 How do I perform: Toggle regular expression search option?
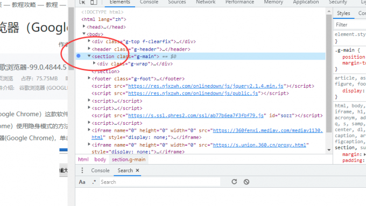point(94,182)
